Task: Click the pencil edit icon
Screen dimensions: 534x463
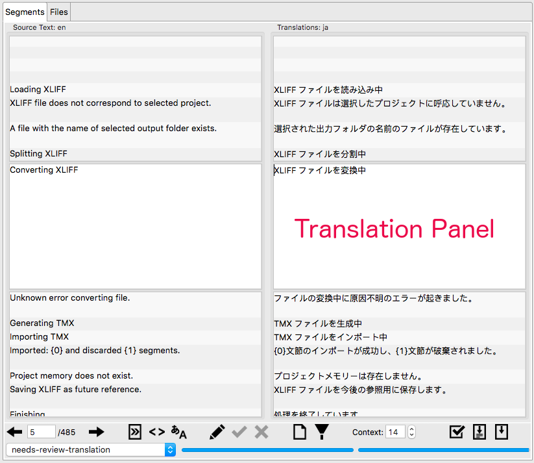Action: point(217,432)
